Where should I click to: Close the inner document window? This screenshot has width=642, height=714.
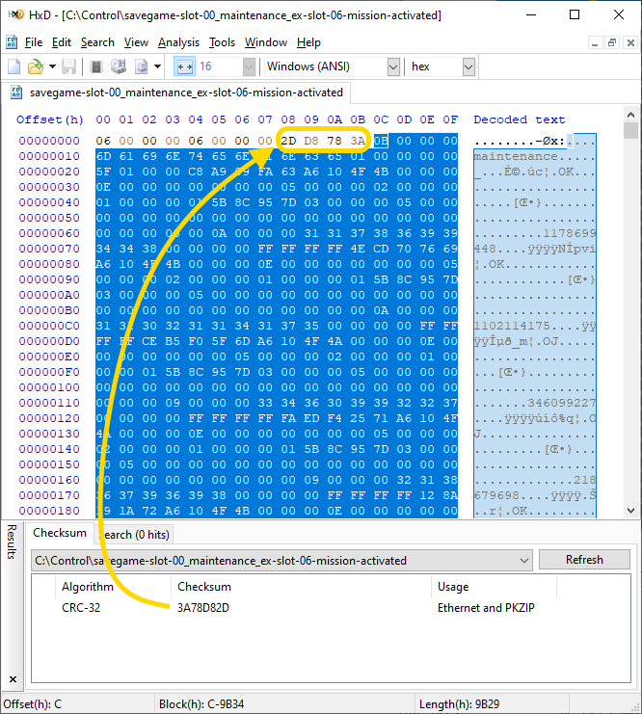click(x=630, y=42)
